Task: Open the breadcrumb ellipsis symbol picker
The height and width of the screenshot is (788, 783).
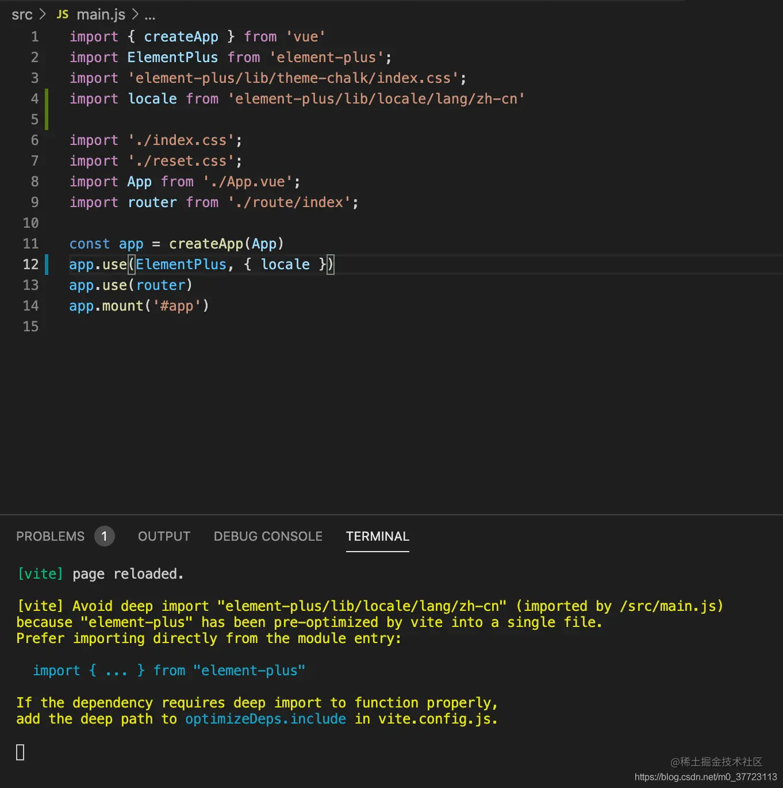Action: pyautogui.click(x=150, y=16)
